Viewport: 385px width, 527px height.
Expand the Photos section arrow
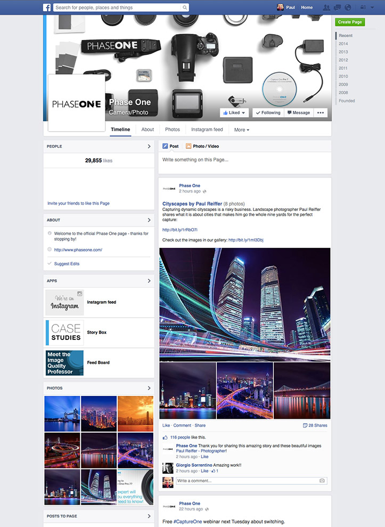pos(149,388)
